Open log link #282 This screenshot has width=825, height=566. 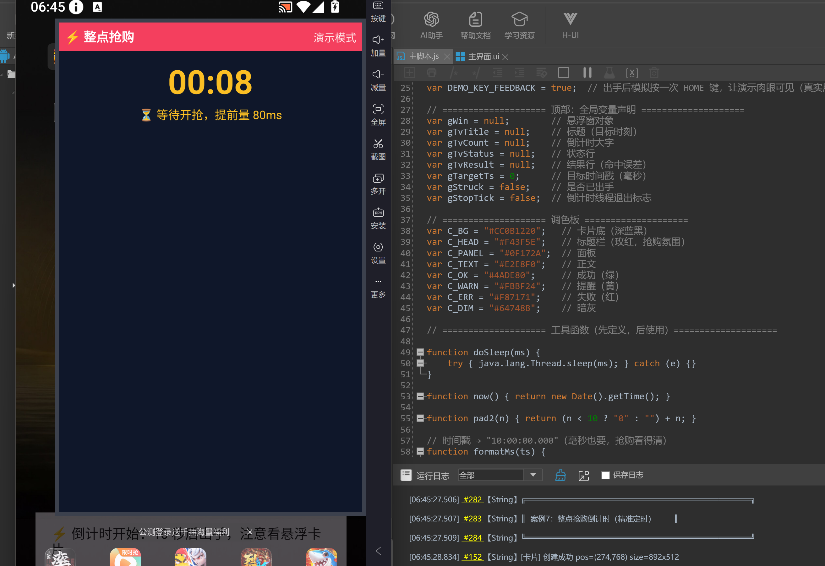point(473,499)
